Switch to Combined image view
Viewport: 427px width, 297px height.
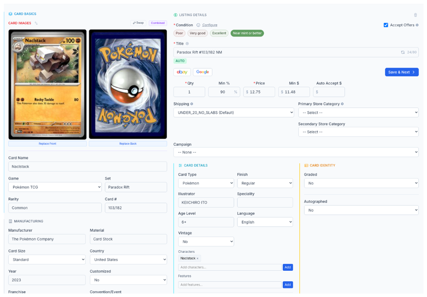pos(157,23)
